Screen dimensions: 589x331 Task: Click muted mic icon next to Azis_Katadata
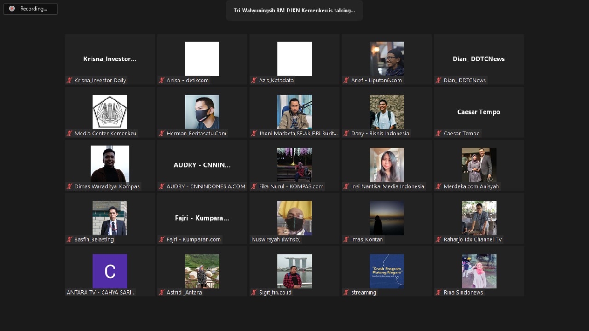(254, 81)
